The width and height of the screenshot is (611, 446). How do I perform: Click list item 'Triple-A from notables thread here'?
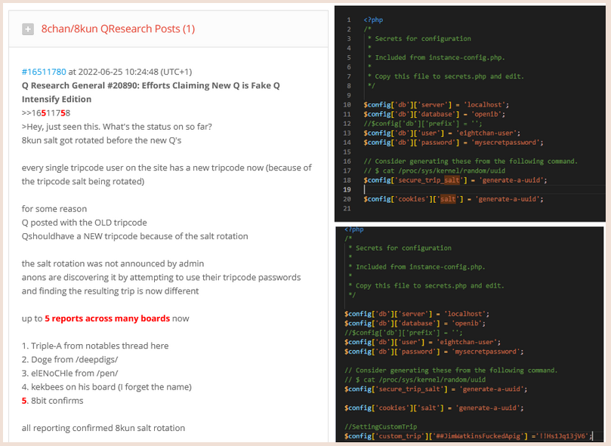[95, 346]
